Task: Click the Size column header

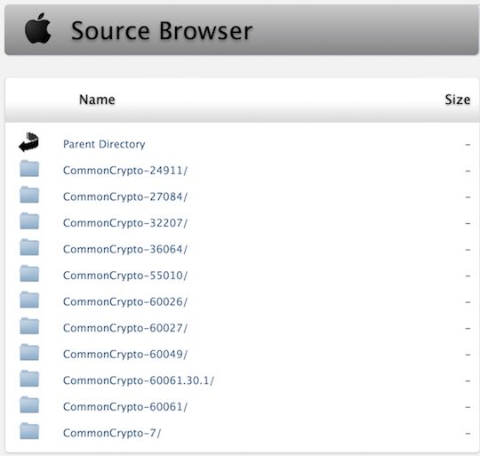Action: [x=458, y=100]
